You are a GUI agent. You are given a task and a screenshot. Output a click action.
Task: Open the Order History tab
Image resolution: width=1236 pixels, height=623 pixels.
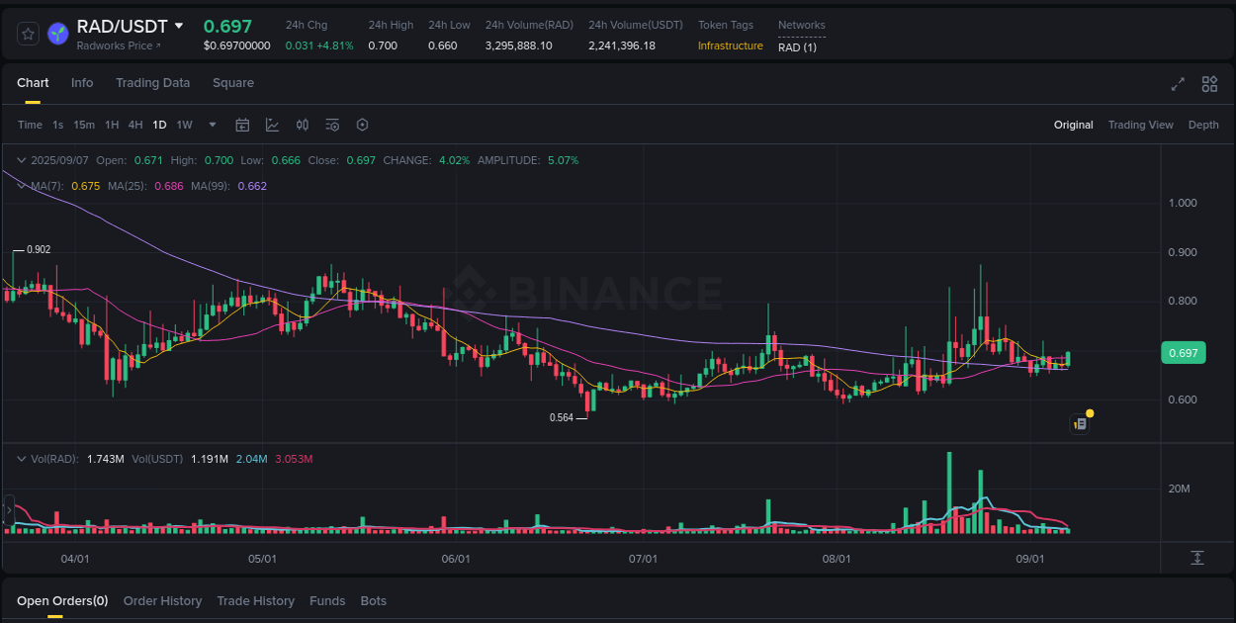click(162, 600)
